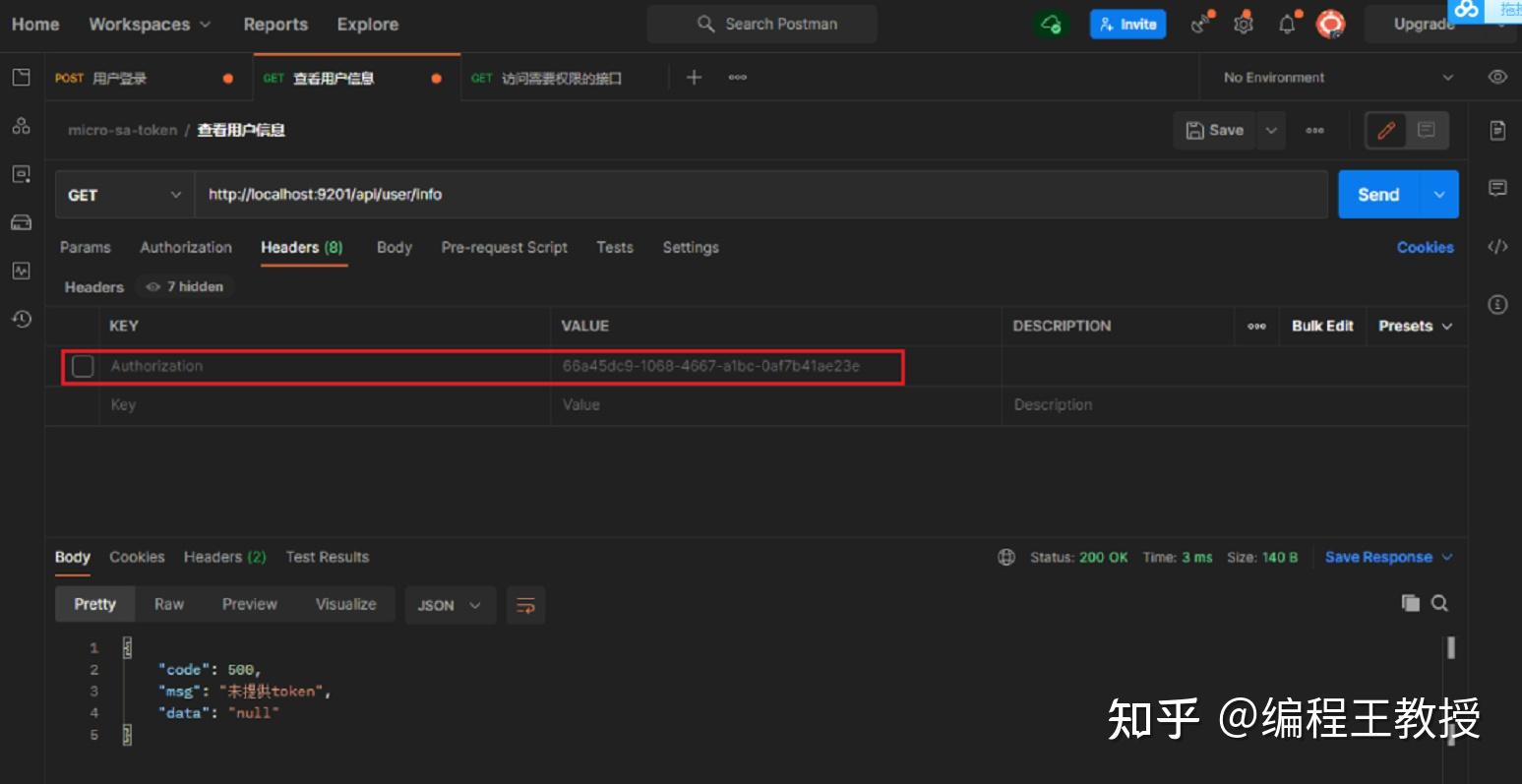The width and height of the screenshot is (1522, 784).
Task: Open the capture requests satellite icon
Action: coord(1201,25)
